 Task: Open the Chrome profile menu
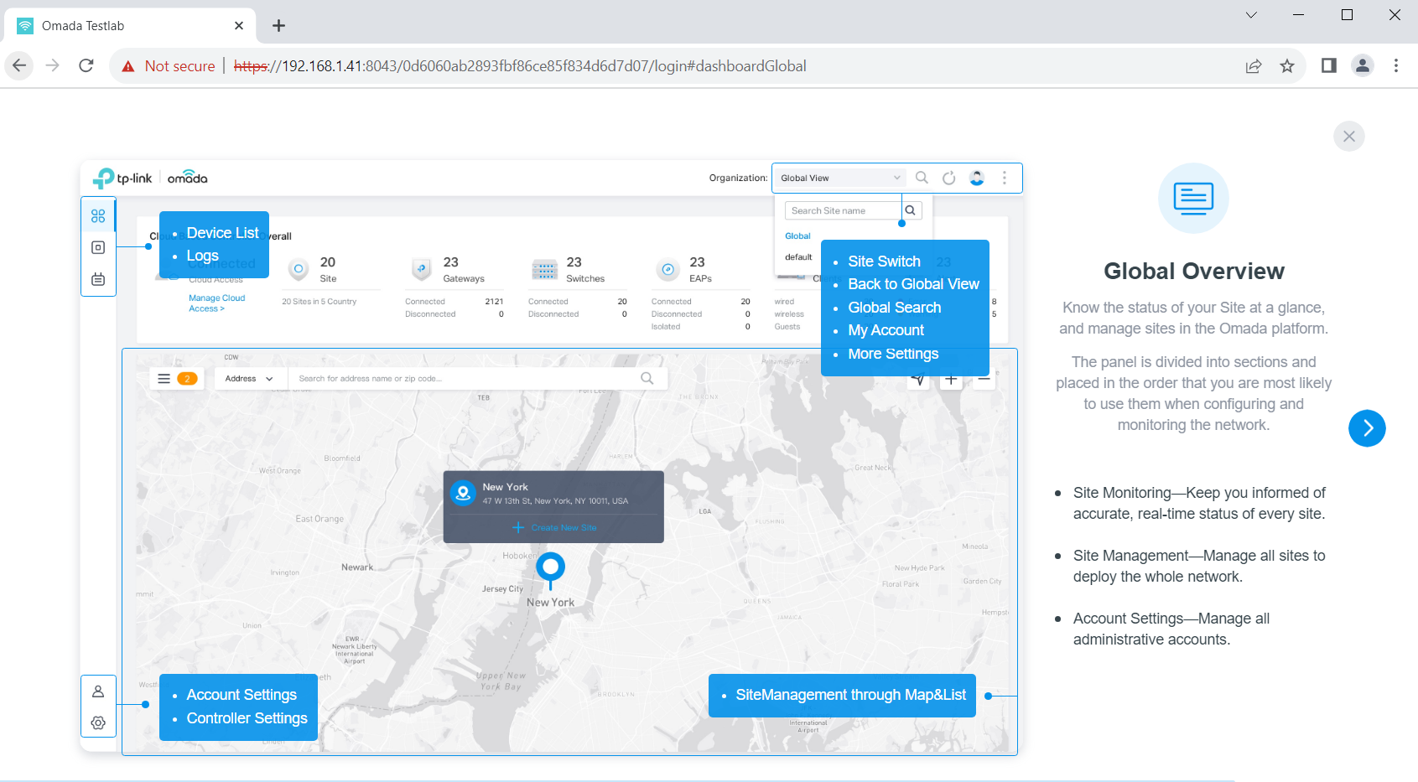pyautogui.click(x=1363, y=65)
